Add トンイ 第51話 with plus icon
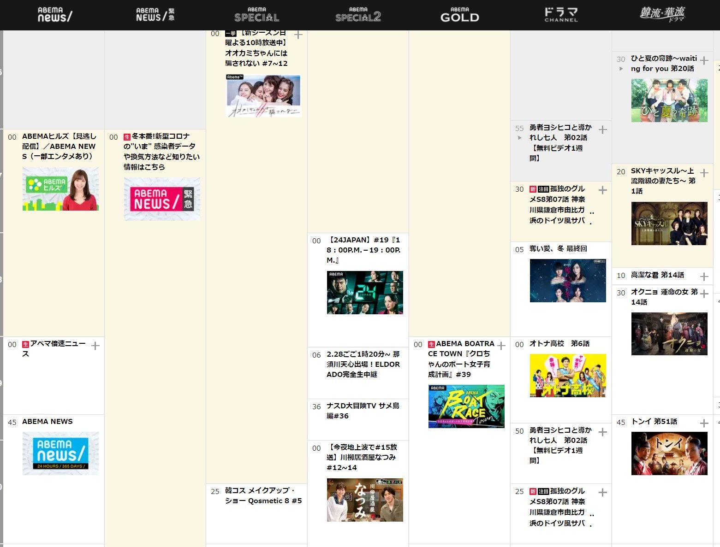This screenshot has height=547, width=720. [704, 423]
